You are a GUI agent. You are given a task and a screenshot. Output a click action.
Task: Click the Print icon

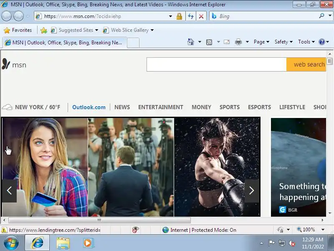point(238,42)
